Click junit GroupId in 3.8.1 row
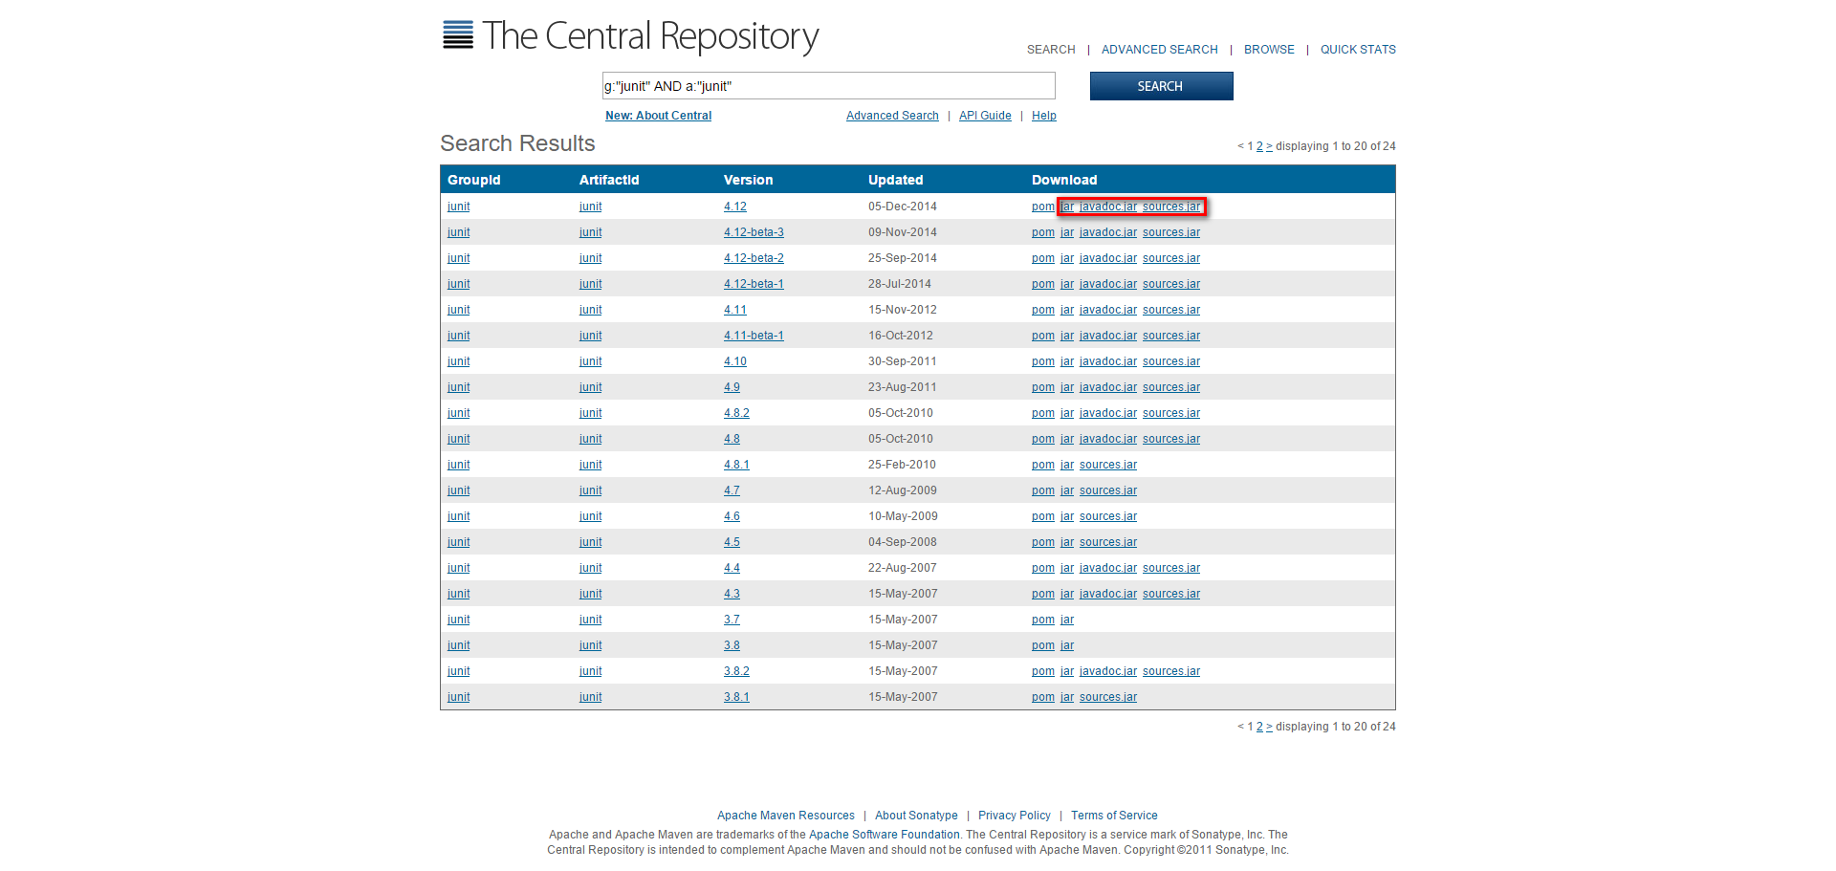This screenshot has width=1836, height=871. tap(459, 697)
